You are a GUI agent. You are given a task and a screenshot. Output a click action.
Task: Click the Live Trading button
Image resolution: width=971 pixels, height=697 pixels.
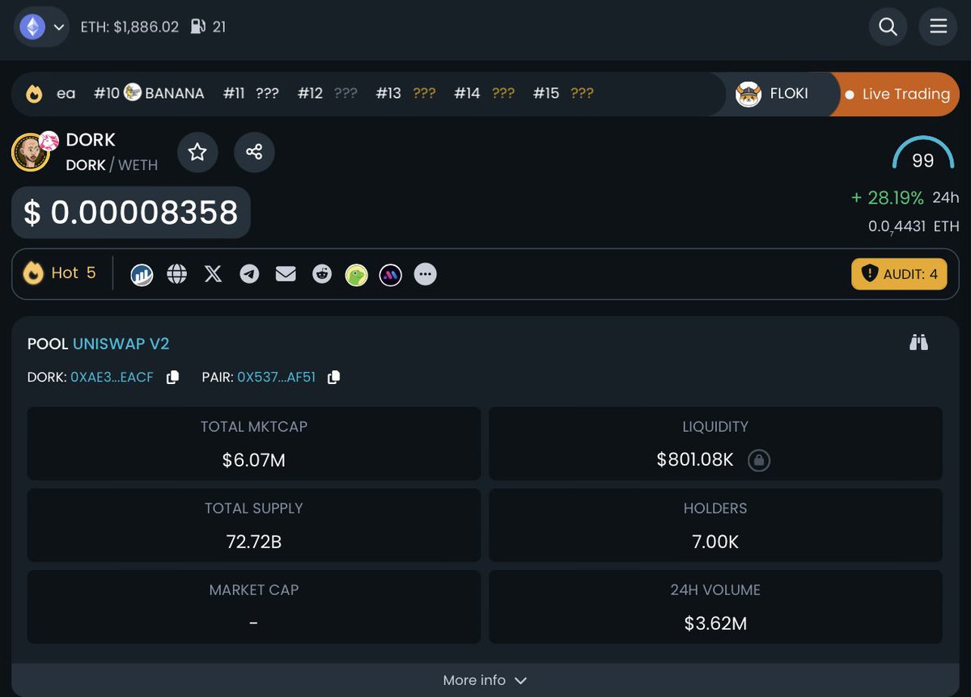pos(897,94)
